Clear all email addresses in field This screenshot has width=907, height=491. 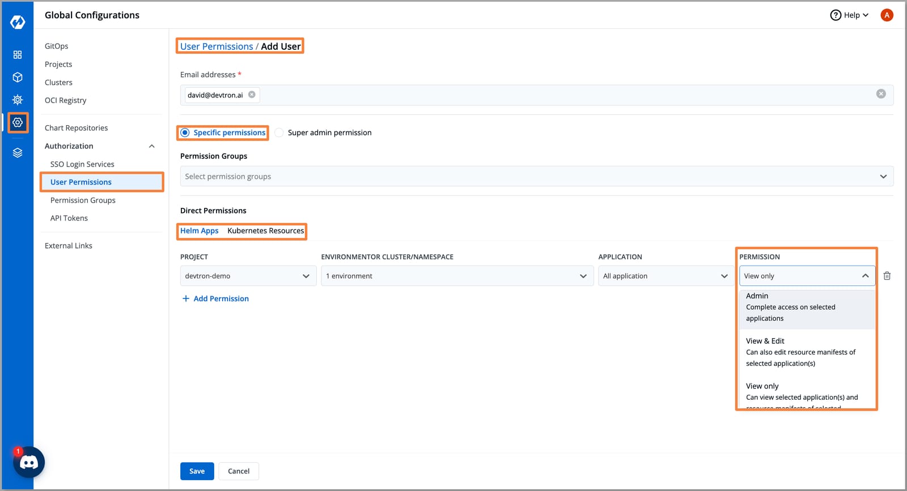pos(880,94)
